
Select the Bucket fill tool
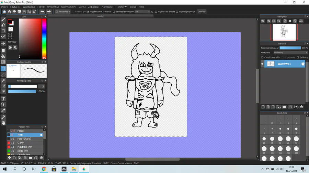pos(3,56)
